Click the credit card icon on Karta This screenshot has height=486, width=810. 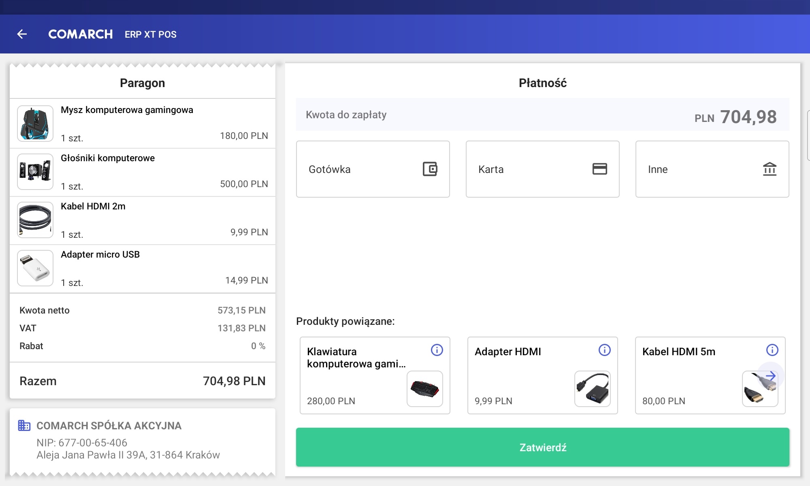click(599, 169)
